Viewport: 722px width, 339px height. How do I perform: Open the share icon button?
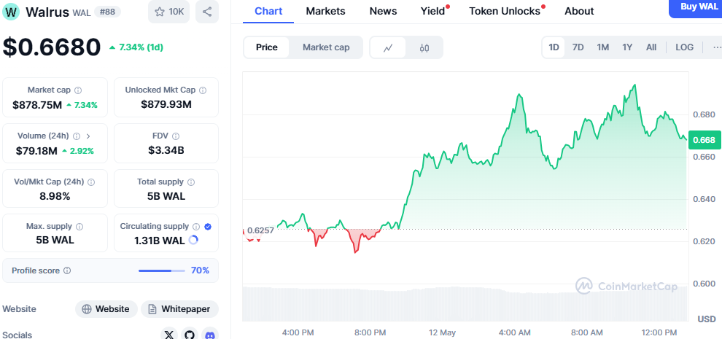click(x=207, y=12)
